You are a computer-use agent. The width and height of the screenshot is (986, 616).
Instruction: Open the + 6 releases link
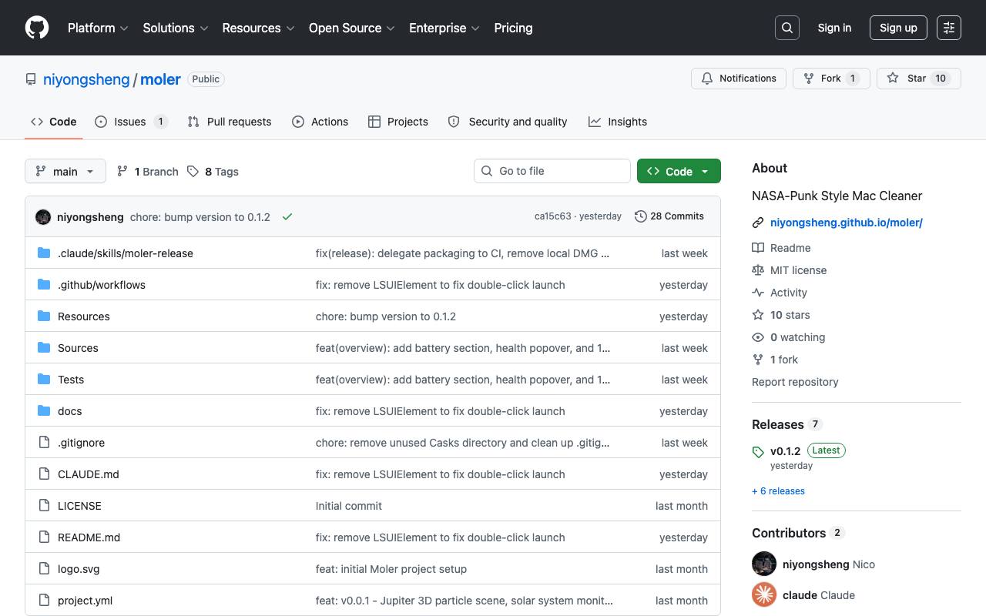click(x=778, y=491)
